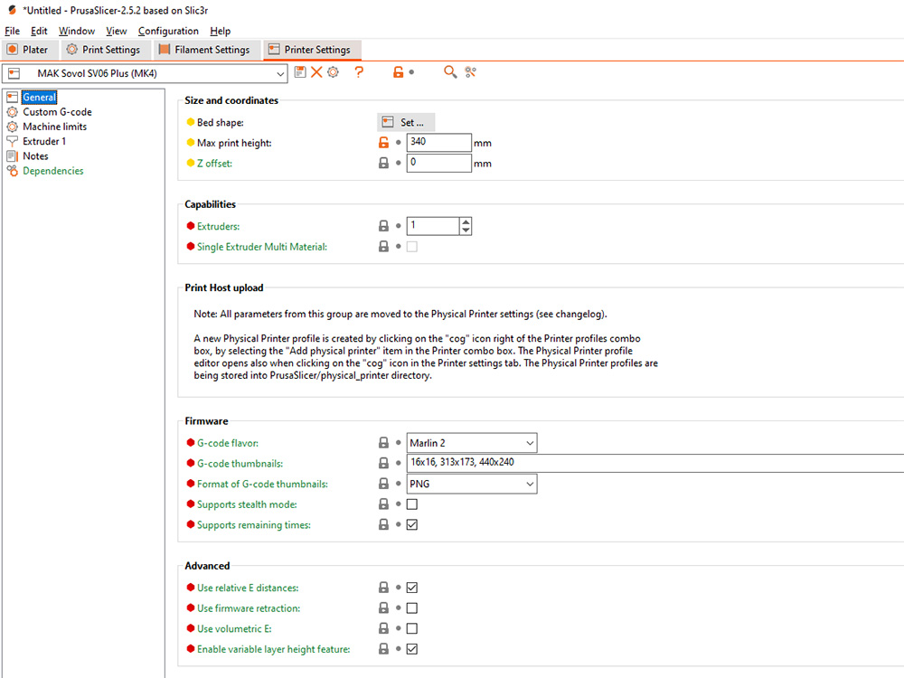The height and width of the screenshot is (678, 904).
Task: Click Format of G-code thumbnails lock icon
Action: 383,484
